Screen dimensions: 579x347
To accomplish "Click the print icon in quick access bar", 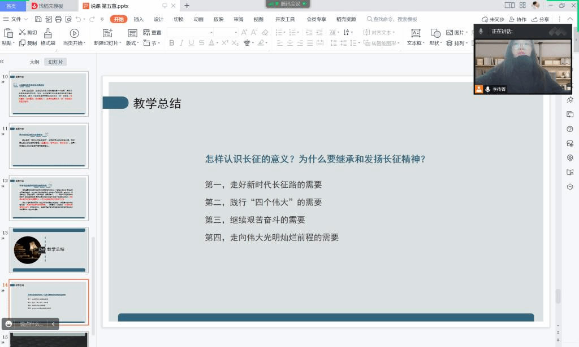I will pyautogui.click(x=58, y=19).
